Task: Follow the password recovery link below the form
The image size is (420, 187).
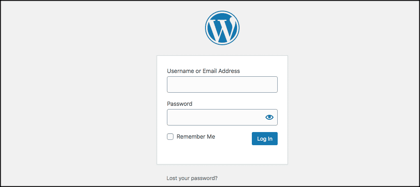Action: 192,178
